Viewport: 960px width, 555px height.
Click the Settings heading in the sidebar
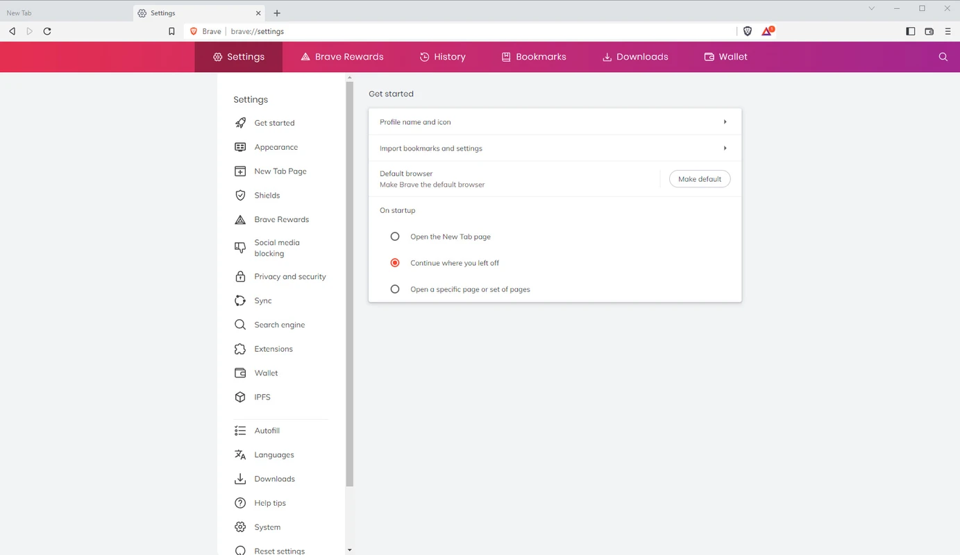pos(251,100)
